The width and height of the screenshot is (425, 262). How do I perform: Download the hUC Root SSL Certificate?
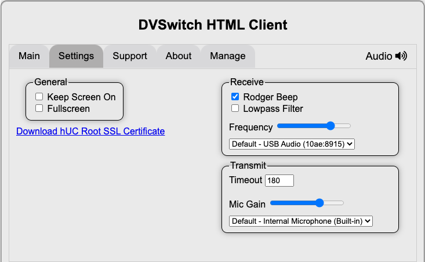point(90,132)
